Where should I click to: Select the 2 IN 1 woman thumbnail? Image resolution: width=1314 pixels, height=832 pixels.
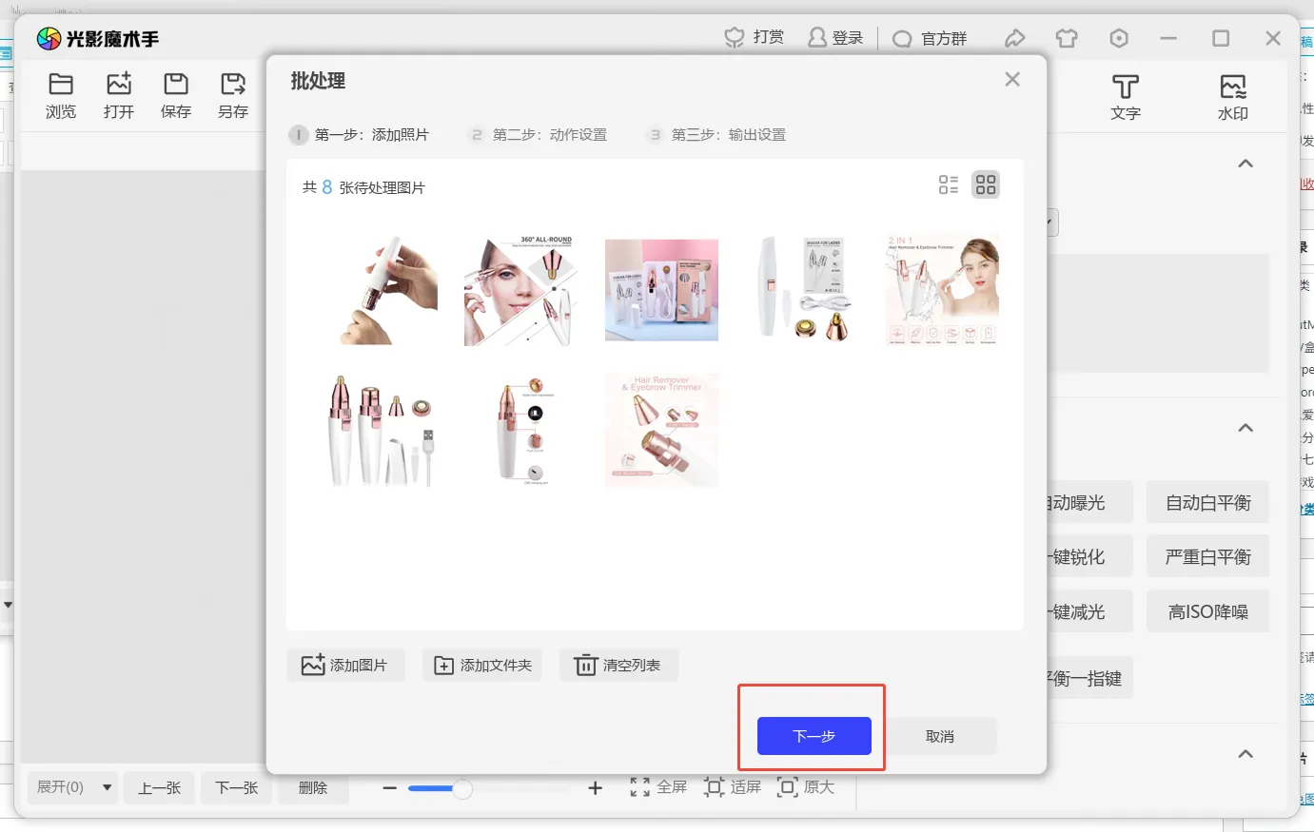click(x=943, y=290)
